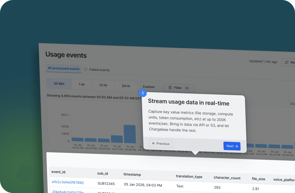Open the Custom time range option
Image resolution: width=295 pixels, height=193 pixels.
point(149,87)
